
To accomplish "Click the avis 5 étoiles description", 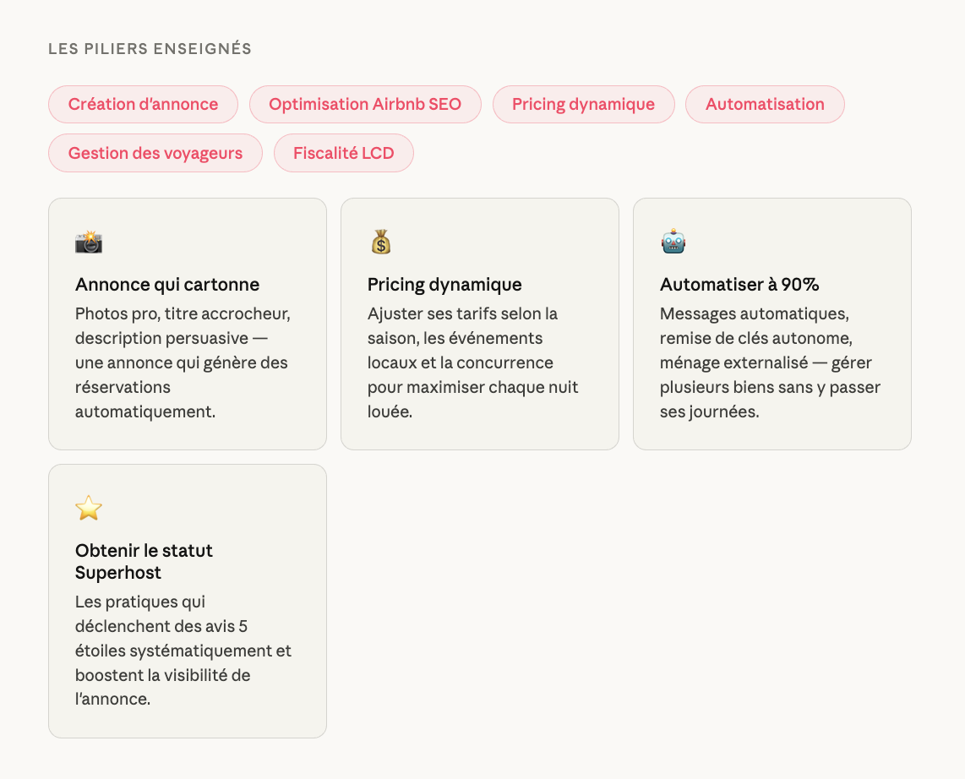I will (183, 651).
